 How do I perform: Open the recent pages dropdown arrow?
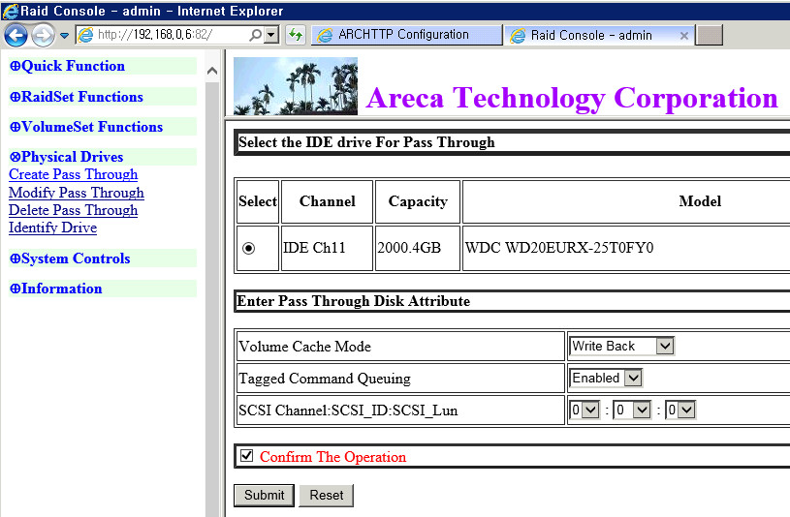click(x=65, y=36)
